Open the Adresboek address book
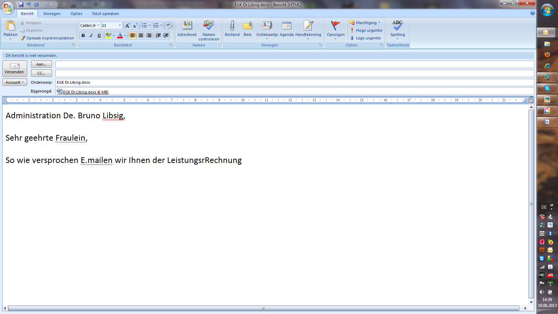Viewport: 558px width, 314px height. tap(187, 30)
